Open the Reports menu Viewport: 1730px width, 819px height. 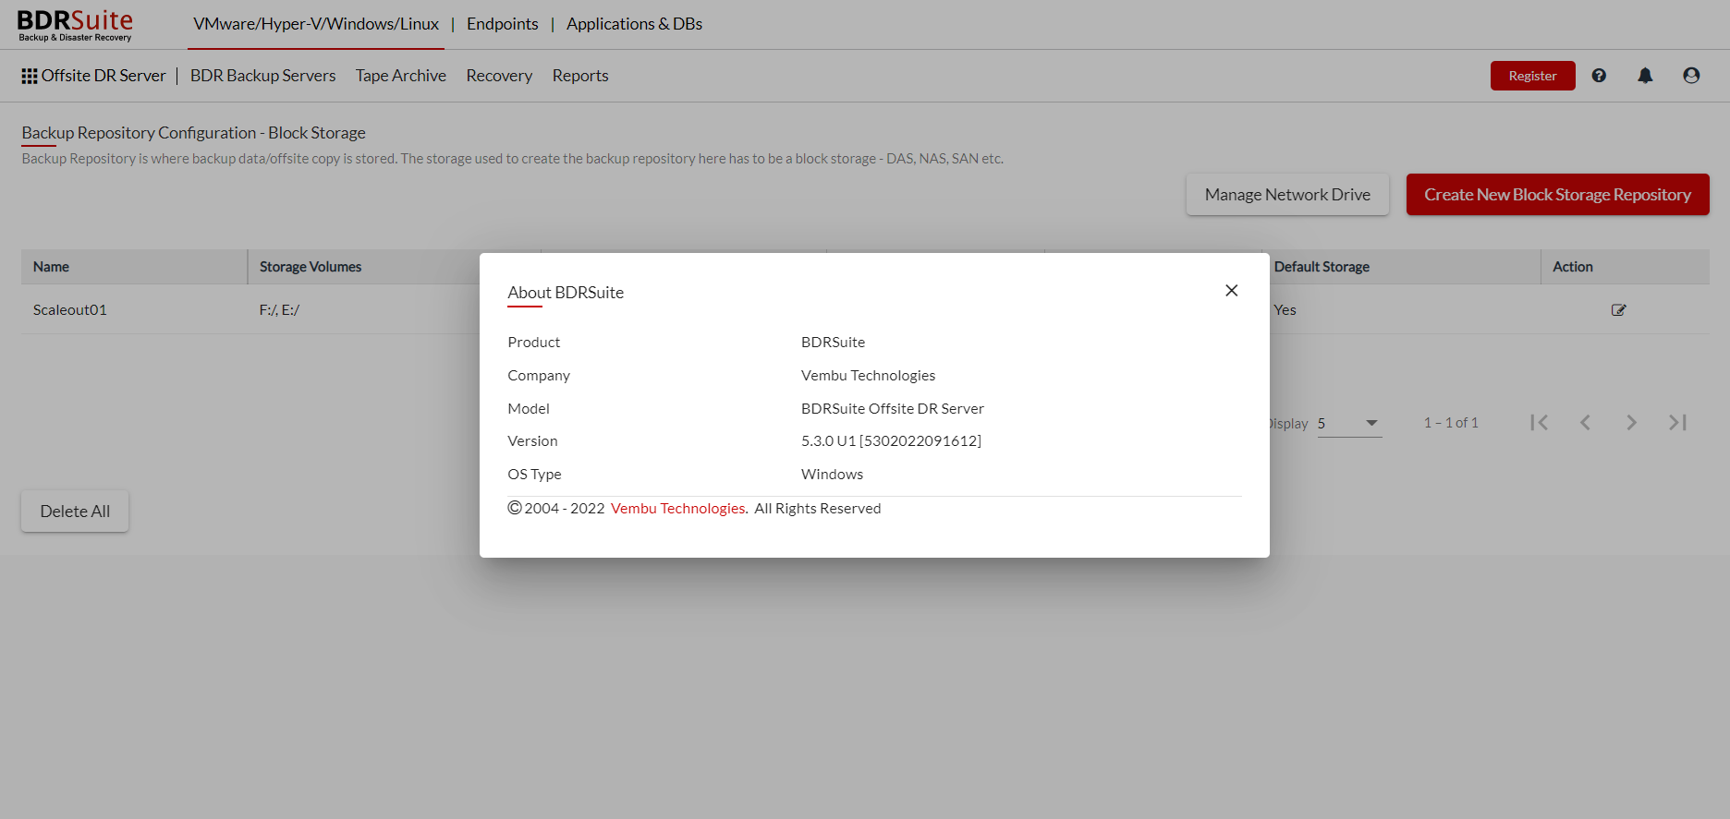[x=580, y=76]
